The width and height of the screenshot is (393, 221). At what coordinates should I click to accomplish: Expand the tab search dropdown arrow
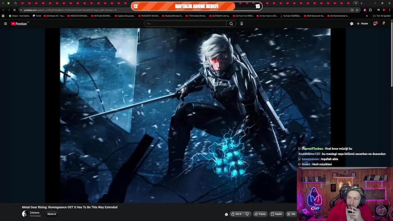[2, 3]
